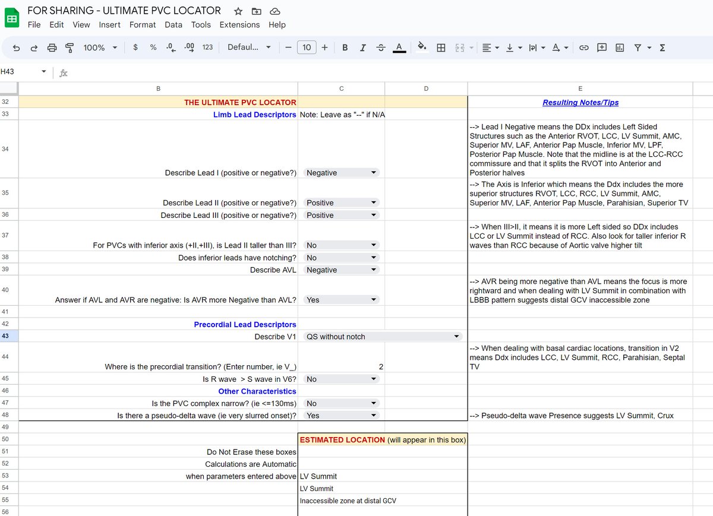This screenshot has width=713, height=516.
Task: Star the spreadsheet
Action: 237,11
